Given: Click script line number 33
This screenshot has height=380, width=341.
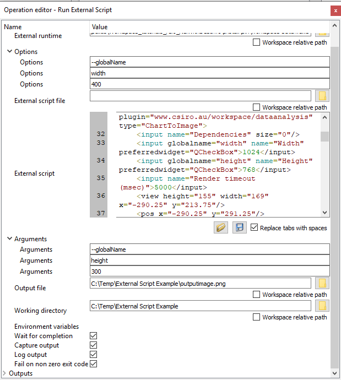Looking at the screenshot, I should 101,143.
